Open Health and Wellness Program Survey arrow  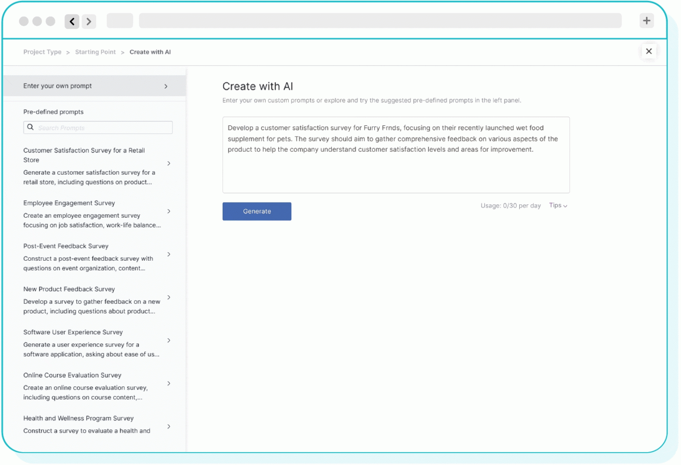(x=169, y=426)
